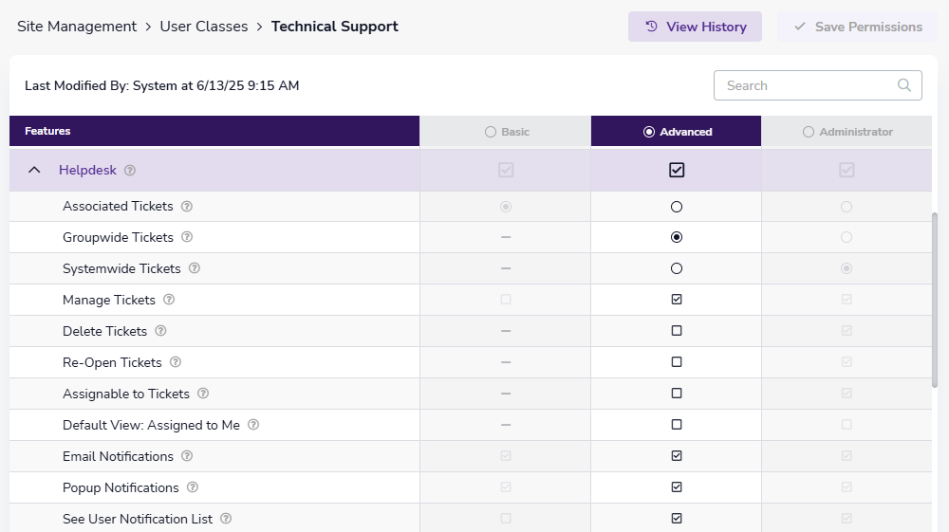
Task: Click the search magnifier icon
Action: 904,85
